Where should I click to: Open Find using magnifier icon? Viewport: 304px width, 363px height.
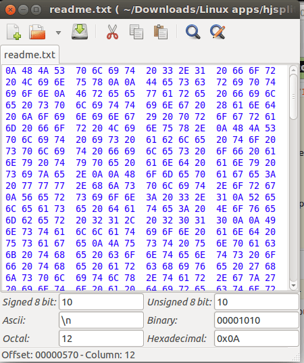[193, 32]
